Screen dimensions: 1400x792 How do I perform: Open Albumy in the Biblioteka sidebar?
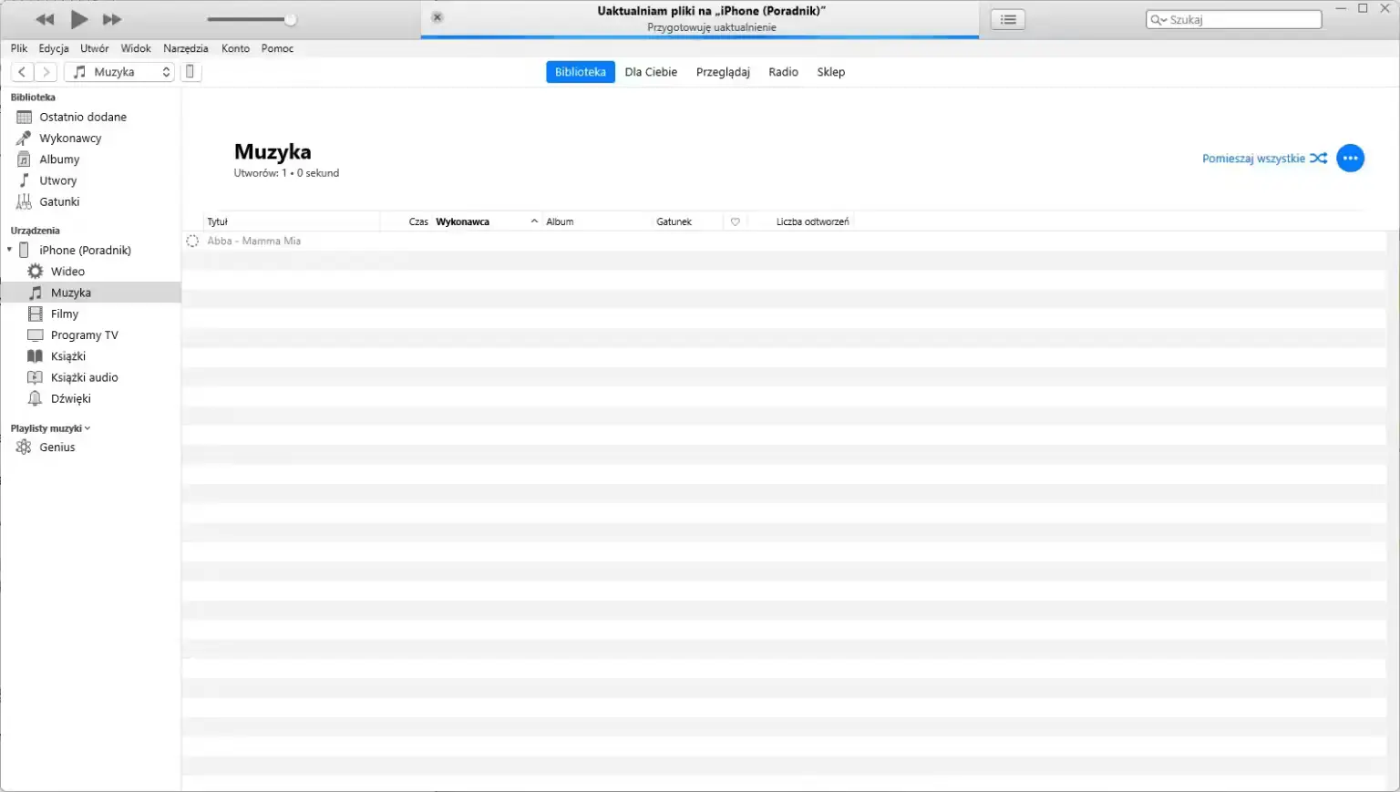[x=59, y=159]
